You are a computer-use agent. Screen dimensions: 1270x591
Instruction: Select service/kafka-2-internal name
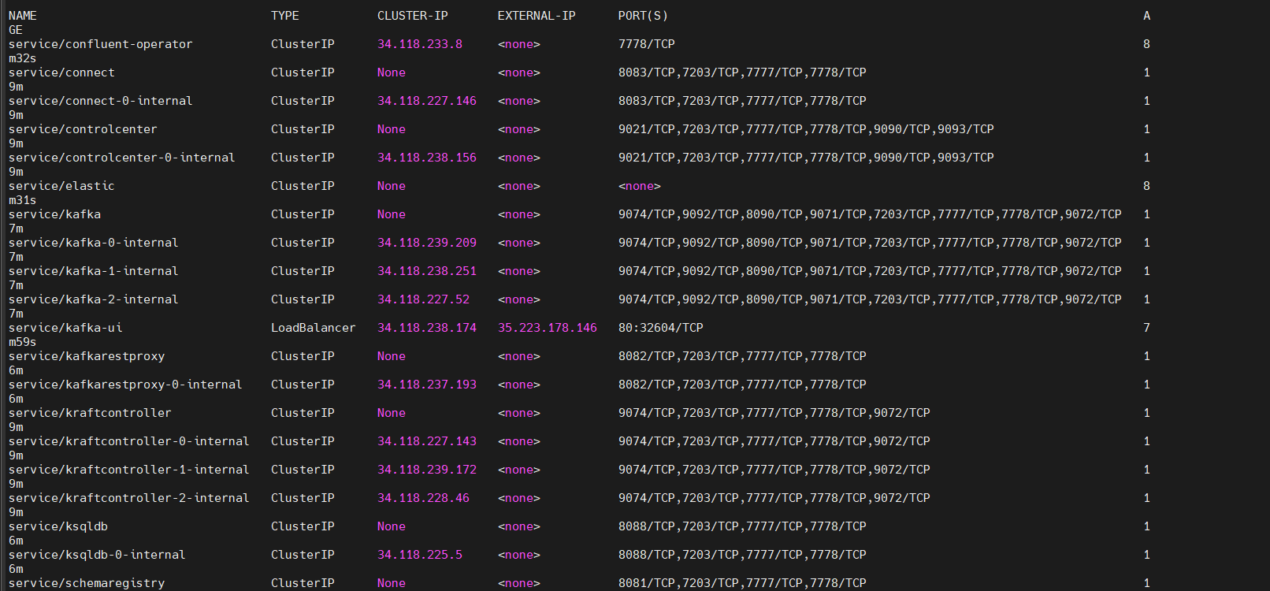94,299
